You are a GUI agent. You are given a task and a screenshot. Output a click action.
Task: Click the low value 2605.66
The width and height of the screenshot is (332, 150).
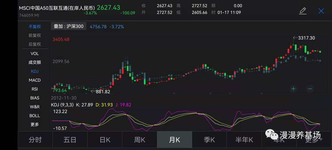(200, 13)
